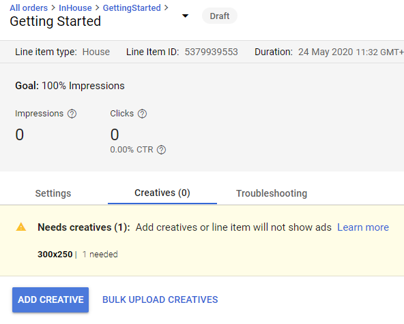This screenshot has width=404, height=324.
Task: Click the Draft status badge
Action: [220, 16]
